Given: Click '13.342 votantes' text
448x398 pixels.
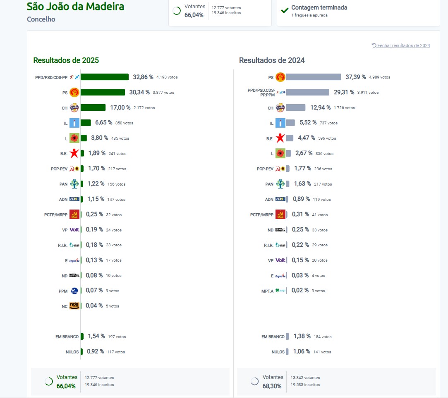Looking at the screenshot, I should tap(305, 378).
